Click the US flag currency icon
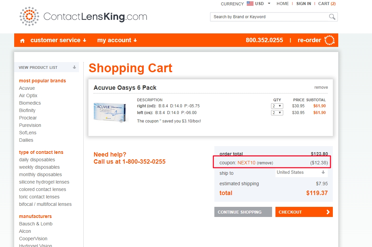Viewport: 372px width, 247px height. pos(250,4)
